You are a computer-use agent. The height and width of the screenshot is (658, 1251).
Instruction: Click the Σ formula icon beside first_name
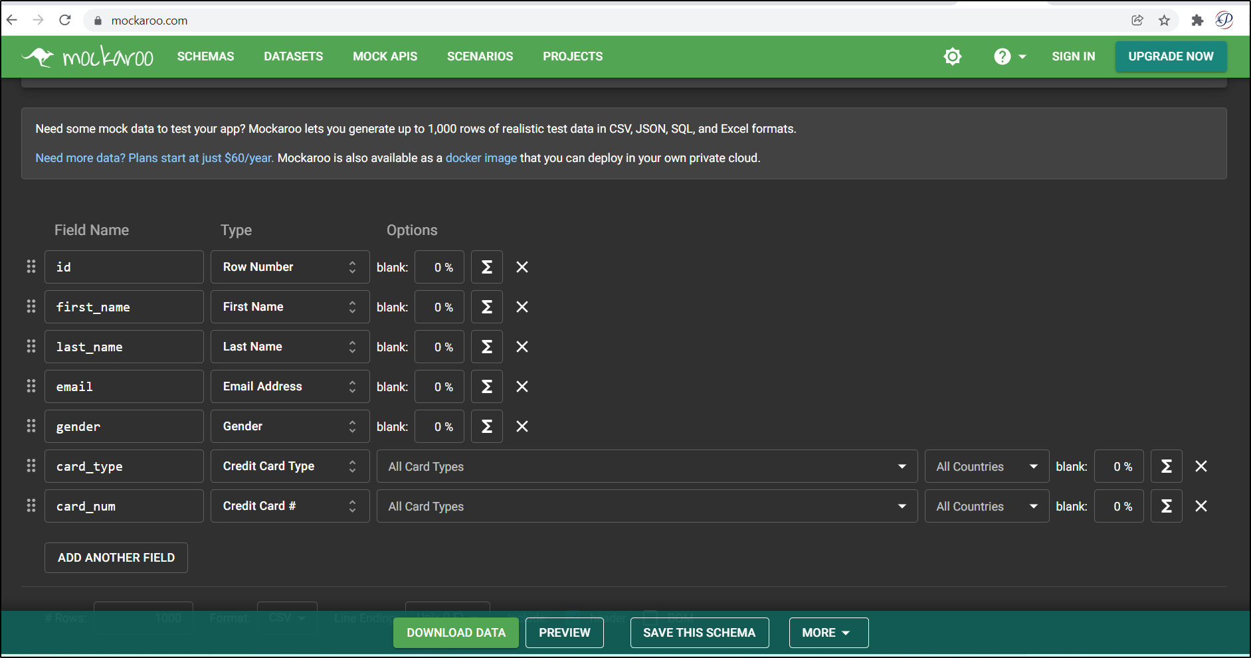point(486,307)
